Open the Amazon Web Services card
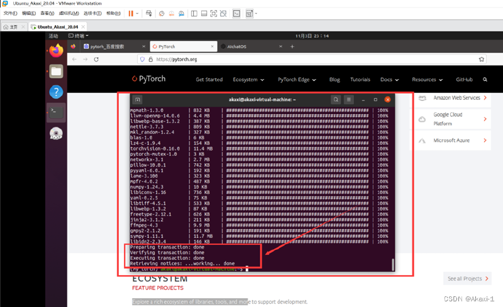 (x=452, y=98)
